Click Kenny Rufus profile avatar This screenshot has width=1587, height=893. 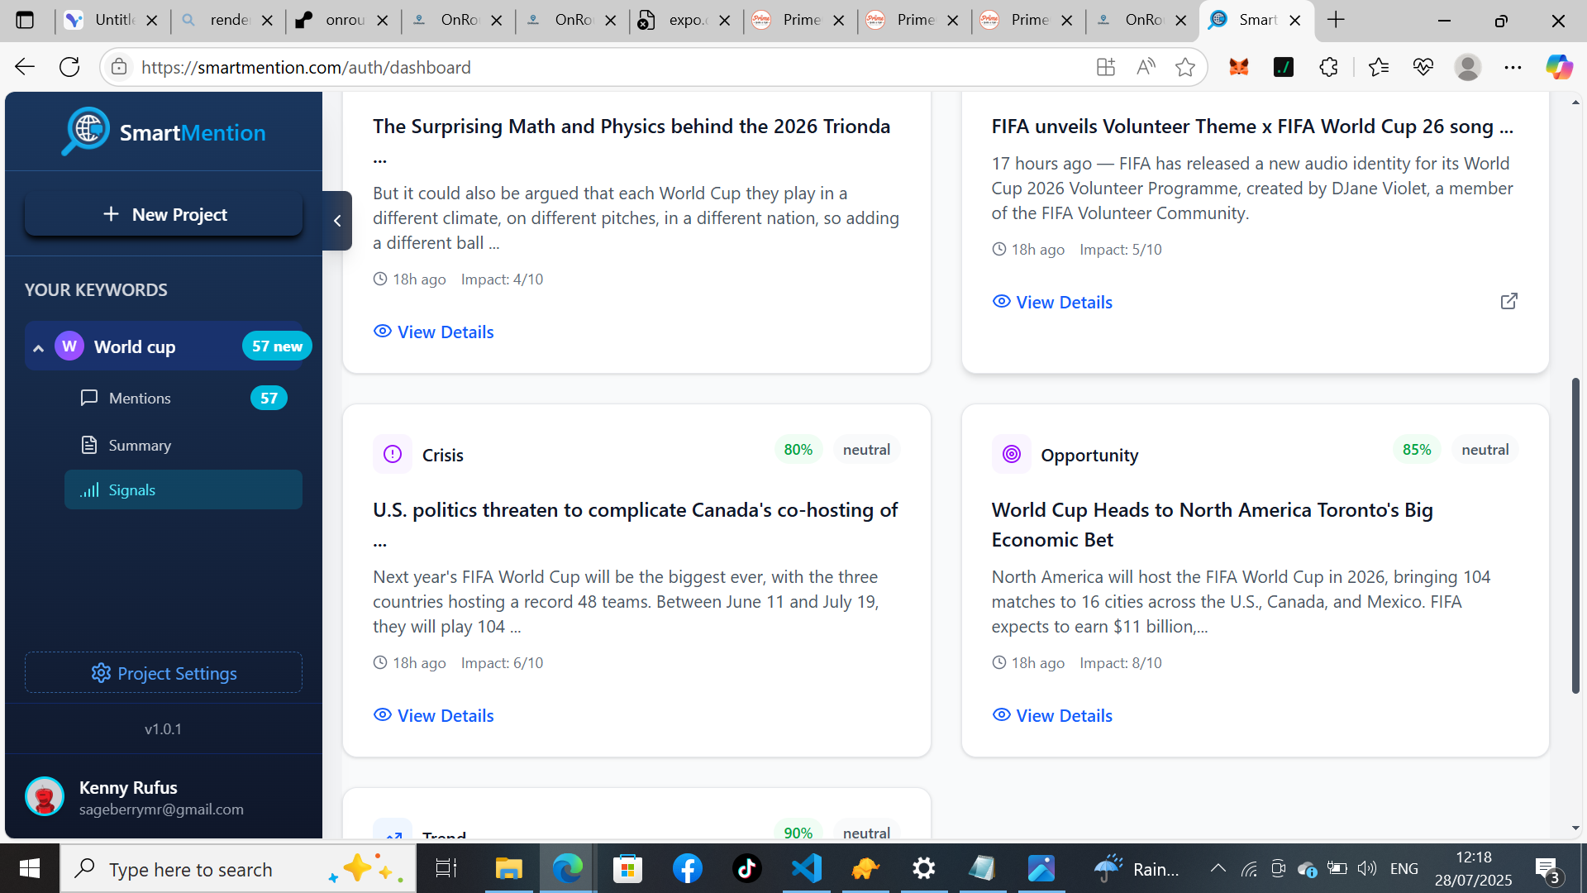click(x=45, y=796)
